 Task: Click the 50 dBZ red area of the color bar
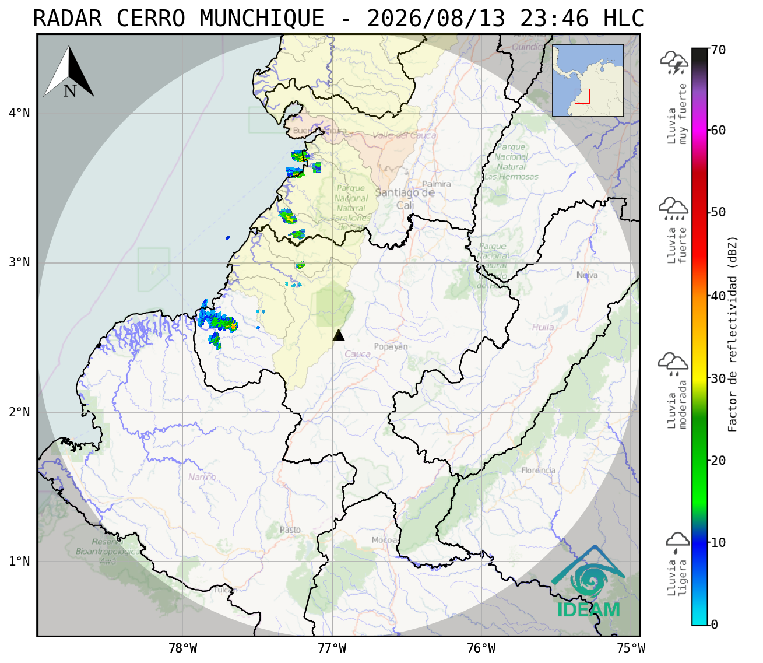pos(699,212)
